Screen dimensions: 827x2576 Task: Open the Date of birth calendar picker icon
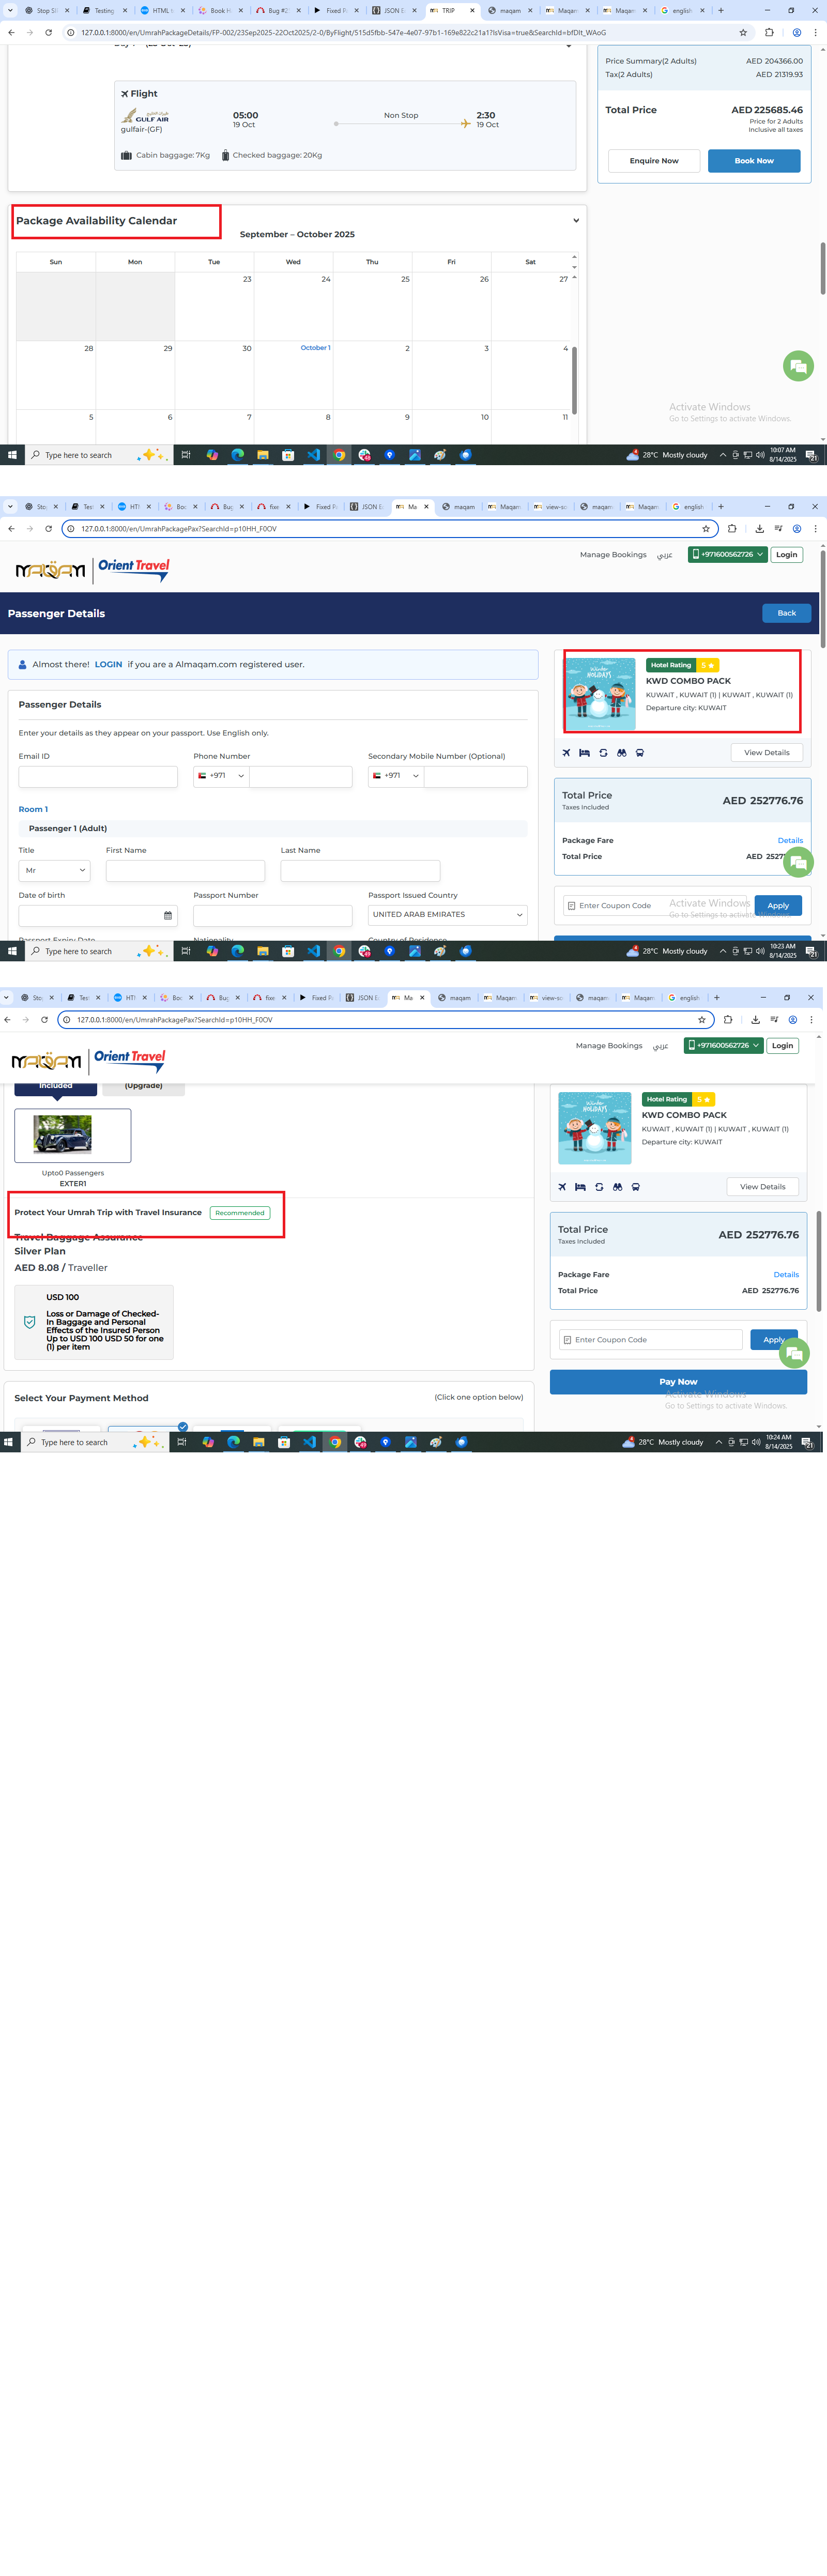tap(167, 915)
